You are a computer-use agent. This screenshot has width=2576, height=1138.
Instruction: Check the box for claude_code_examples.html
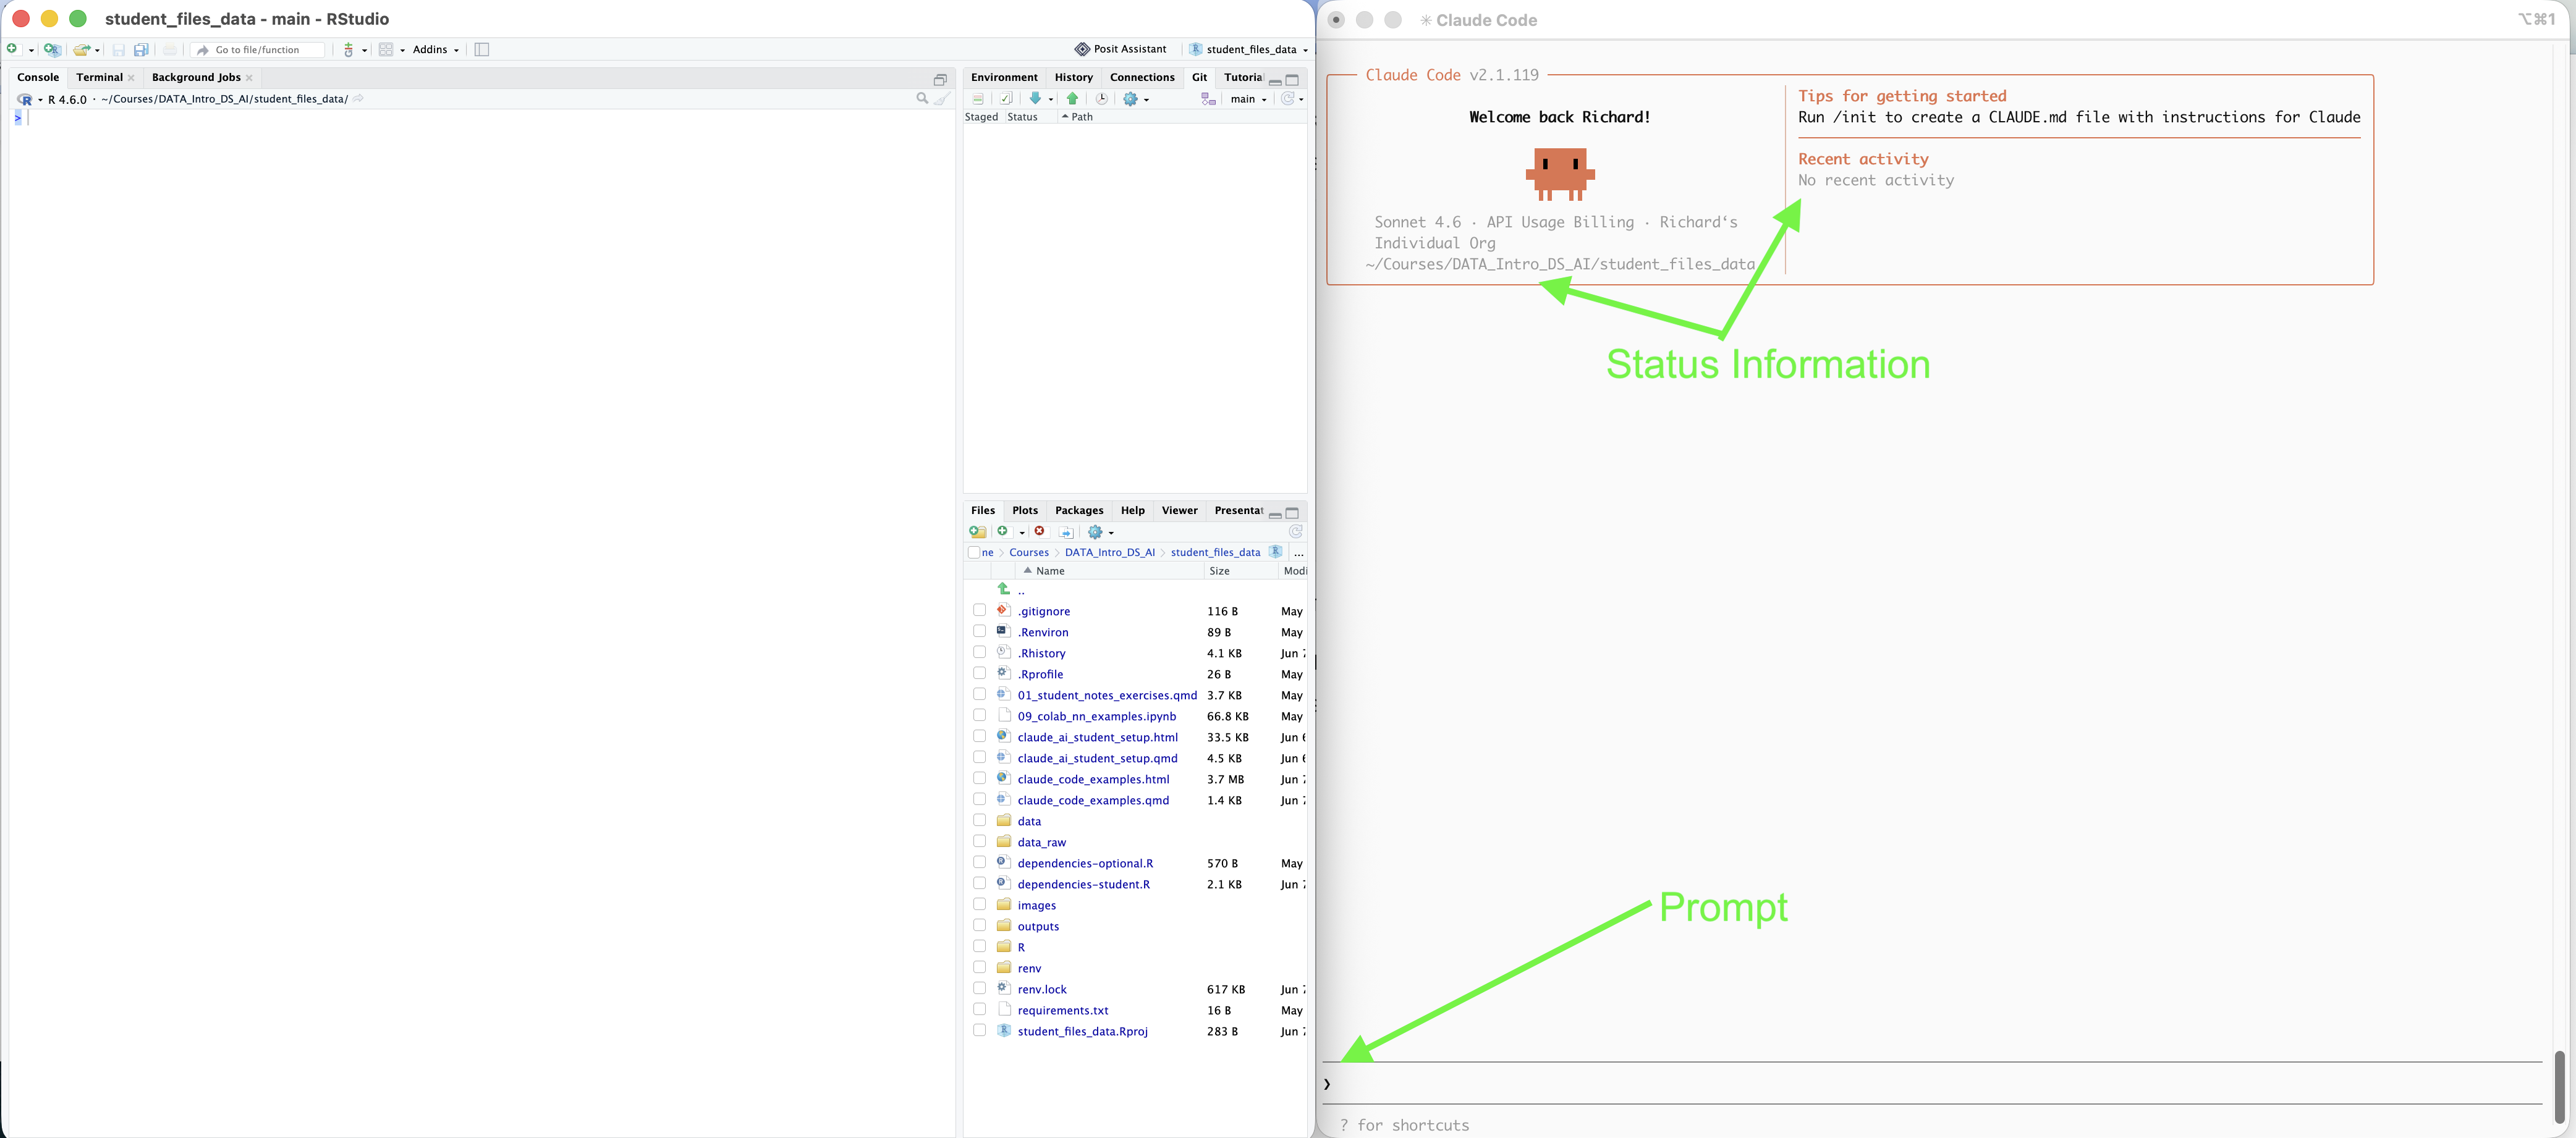(x=979, y=778)
